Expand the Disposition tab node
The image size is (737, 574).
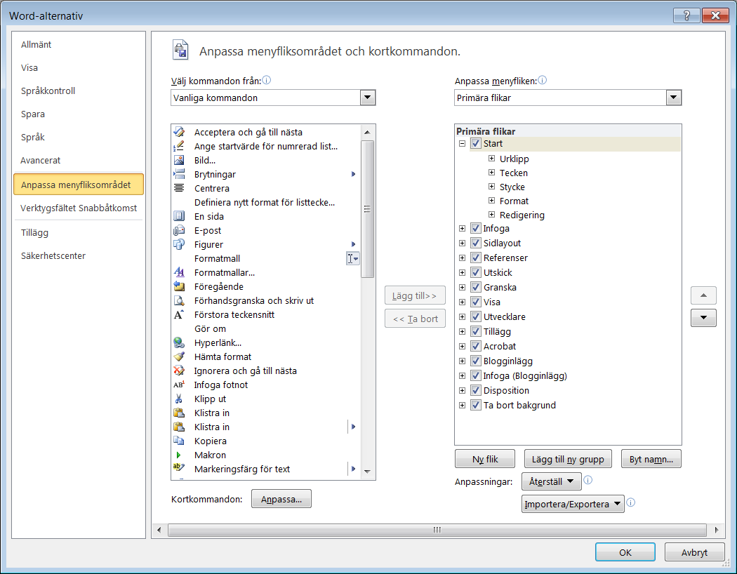coord(462,390)
